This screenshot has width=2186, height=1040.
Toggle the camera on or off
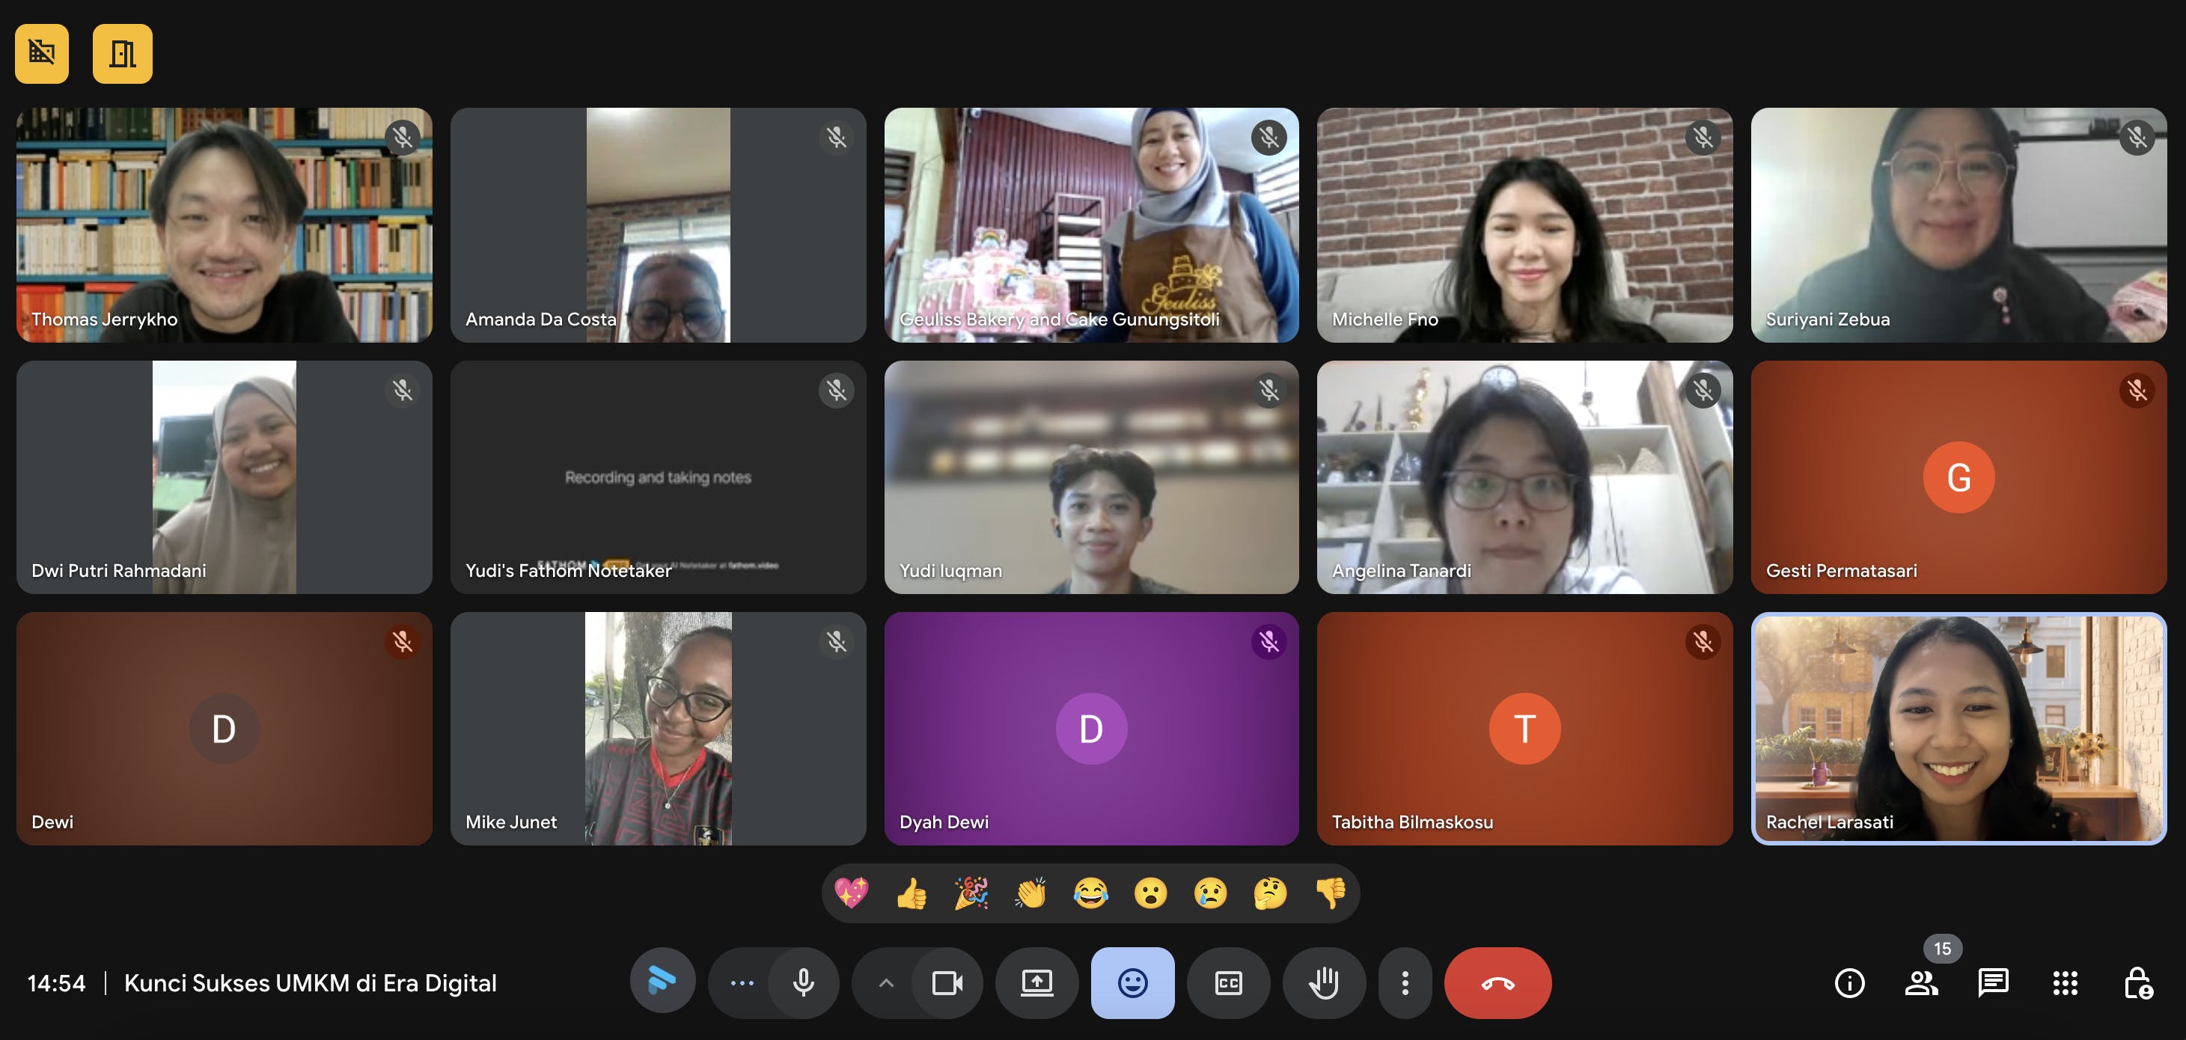click(x=946, y=983)
